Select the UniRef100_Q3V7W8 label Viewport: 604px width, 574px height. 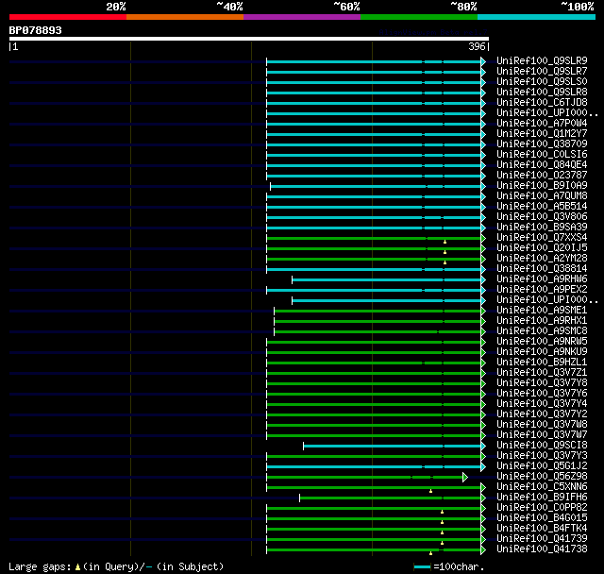click(x=542, y=425)
